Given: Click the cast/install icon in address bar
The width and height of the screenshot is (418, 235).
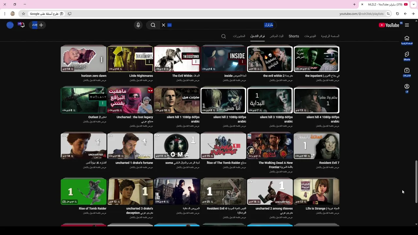Looking at the screenshot, I should (x=70, y=14).
